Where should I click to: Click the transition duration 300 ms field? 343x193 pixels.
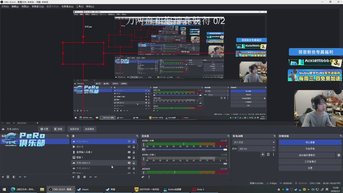[255, 149]
